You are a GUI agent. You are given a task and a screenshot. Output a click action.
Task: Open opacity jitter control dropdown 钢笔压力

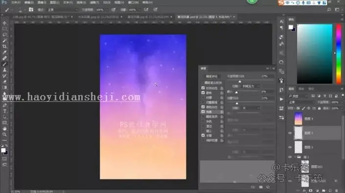coord(251,86)
